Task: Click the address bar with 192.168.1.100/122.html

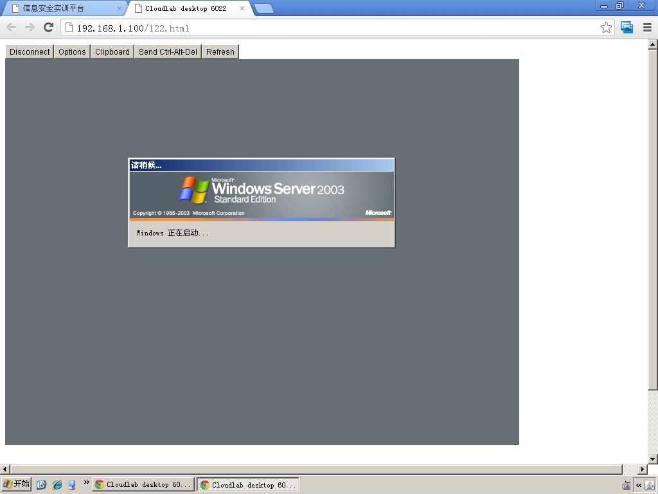Action: 335,28
